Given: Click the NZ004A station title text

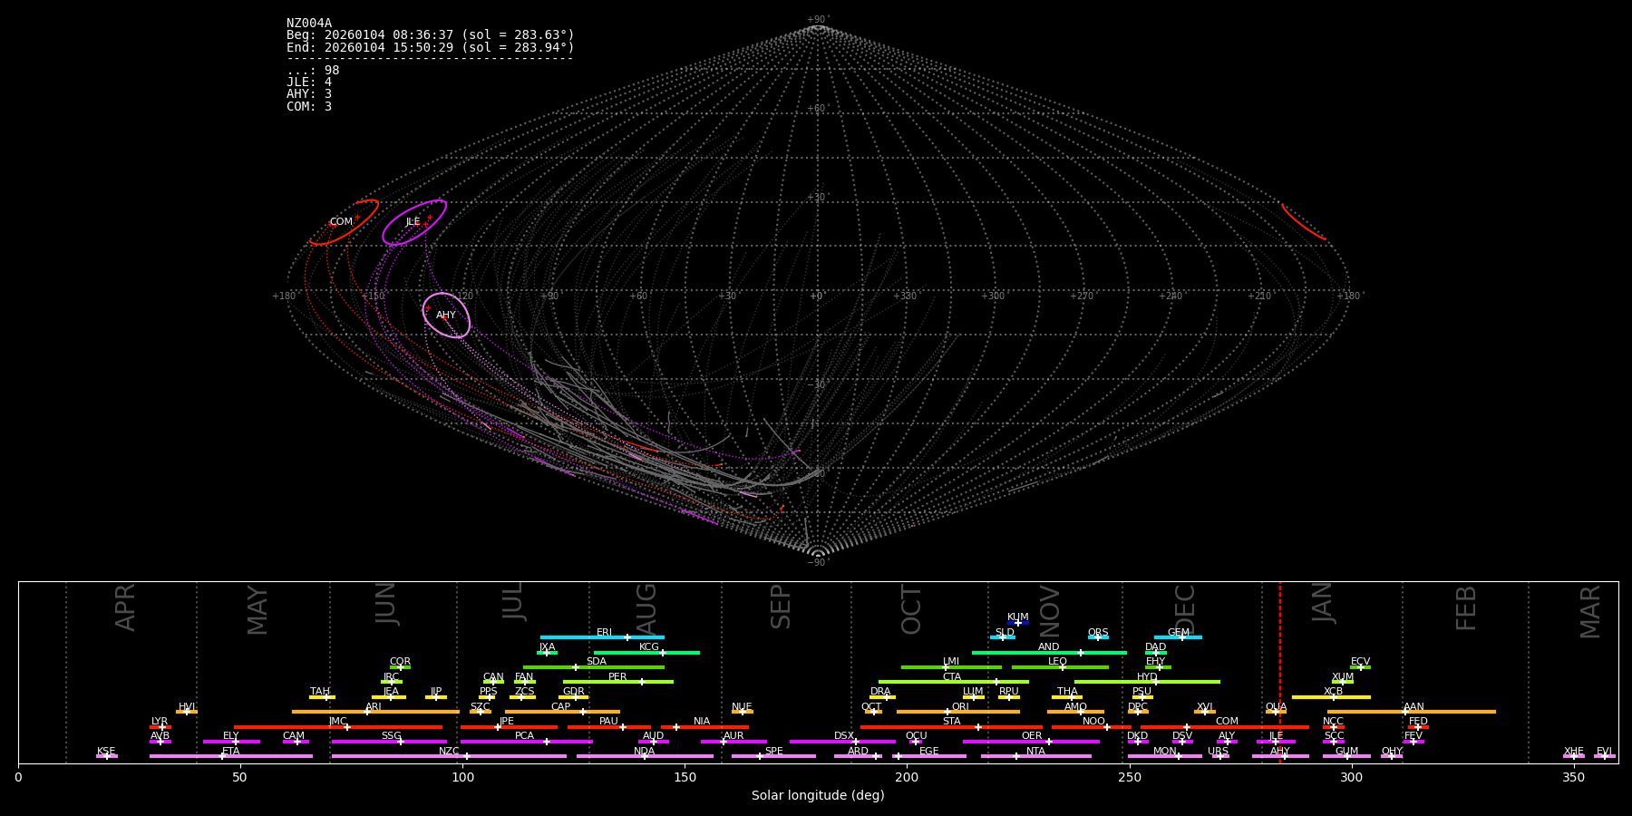Looking at the screenshot, I should [x=309, y=24].
